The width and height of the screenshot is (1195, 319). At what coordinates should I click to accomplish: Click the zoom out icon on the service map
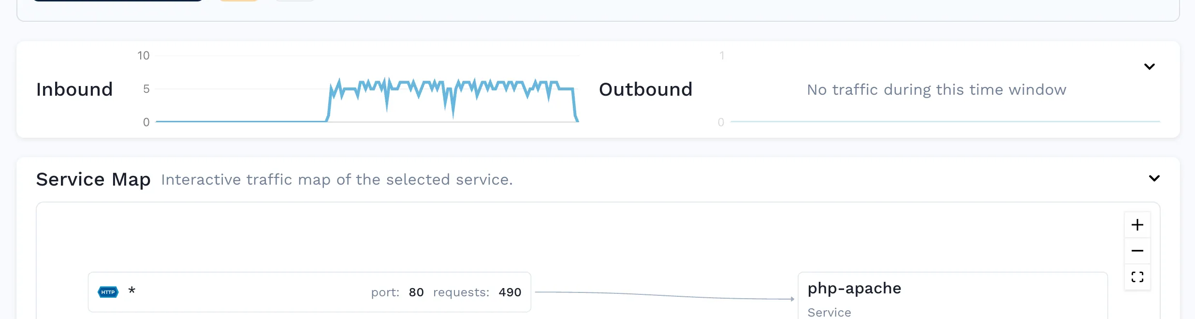tap(1137, 250)
